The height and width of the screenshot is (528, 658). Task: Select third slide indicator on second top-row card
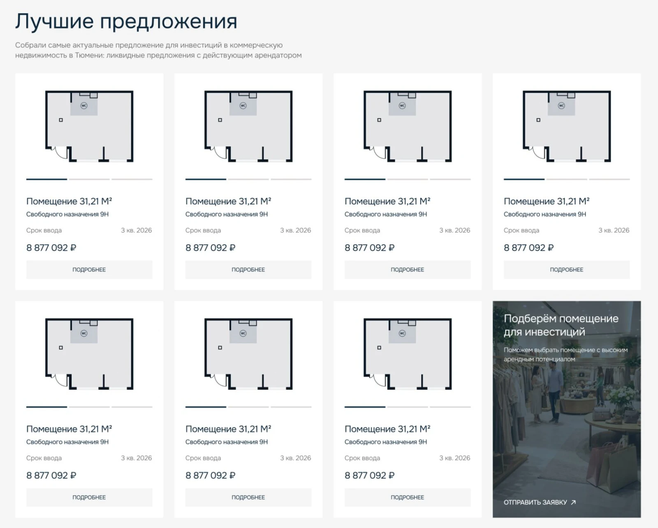(x=291, y=179)
